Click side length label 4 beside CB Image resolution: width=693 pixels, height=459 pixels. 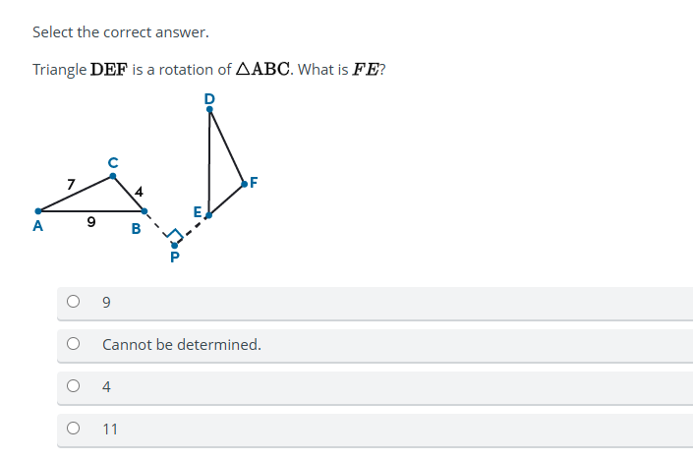pos(140,192)
